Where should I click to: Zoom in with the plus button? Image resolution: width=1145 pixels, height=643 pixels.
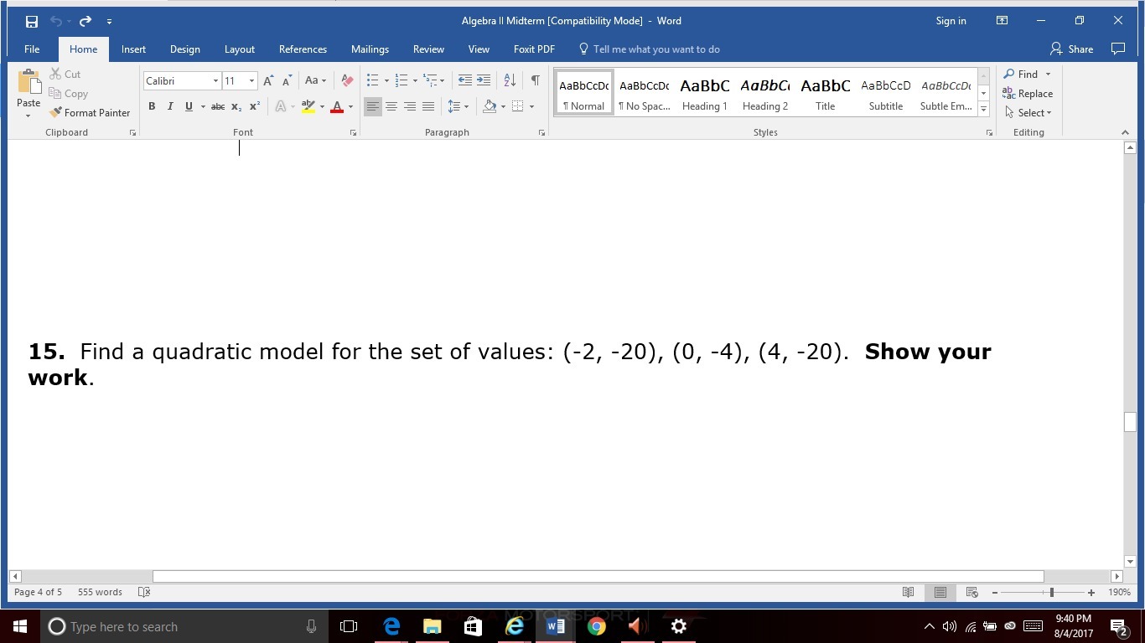pyautogui.click(x=1091, y=592)
